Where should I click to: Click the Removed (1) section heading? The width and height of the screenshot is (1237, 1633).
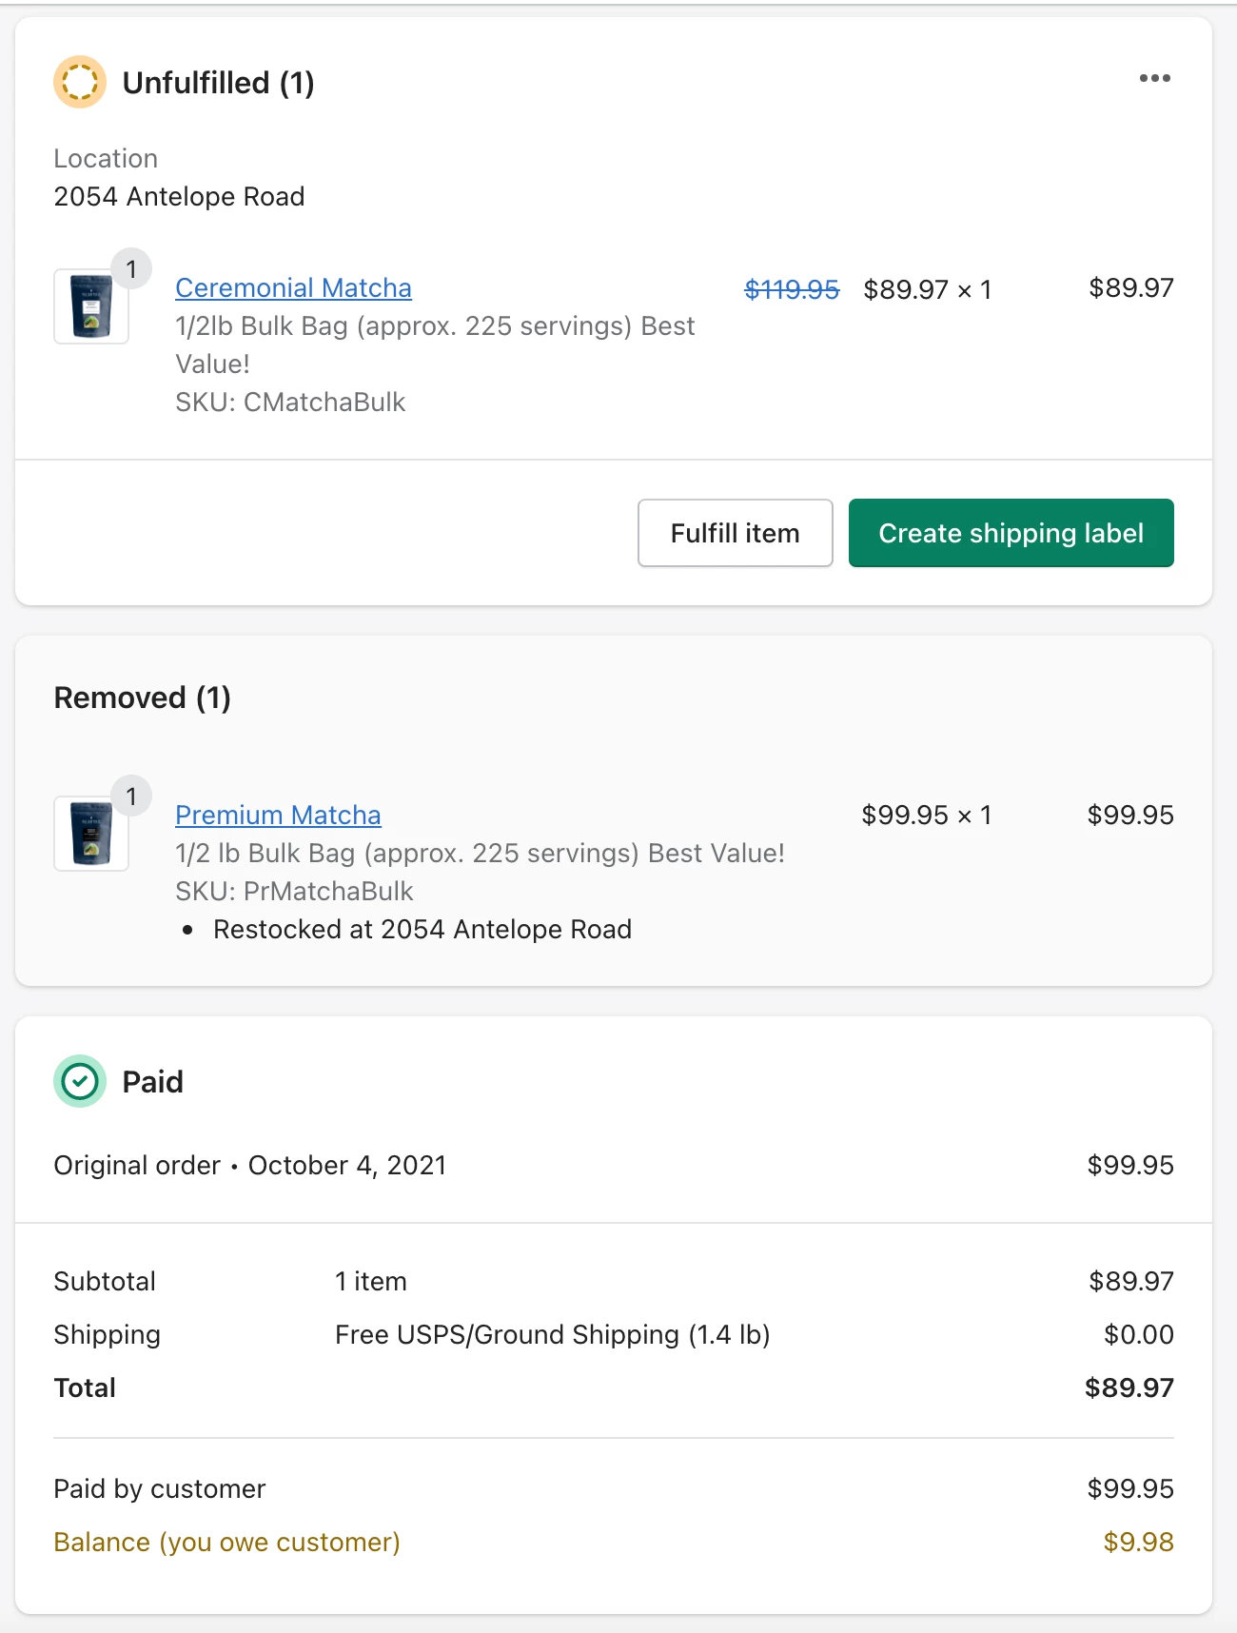pyautogui.click(x=143, y=698)
